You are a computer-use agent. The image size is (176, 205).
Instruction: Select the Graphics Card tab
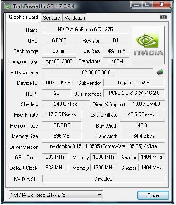tap(23, 17)
